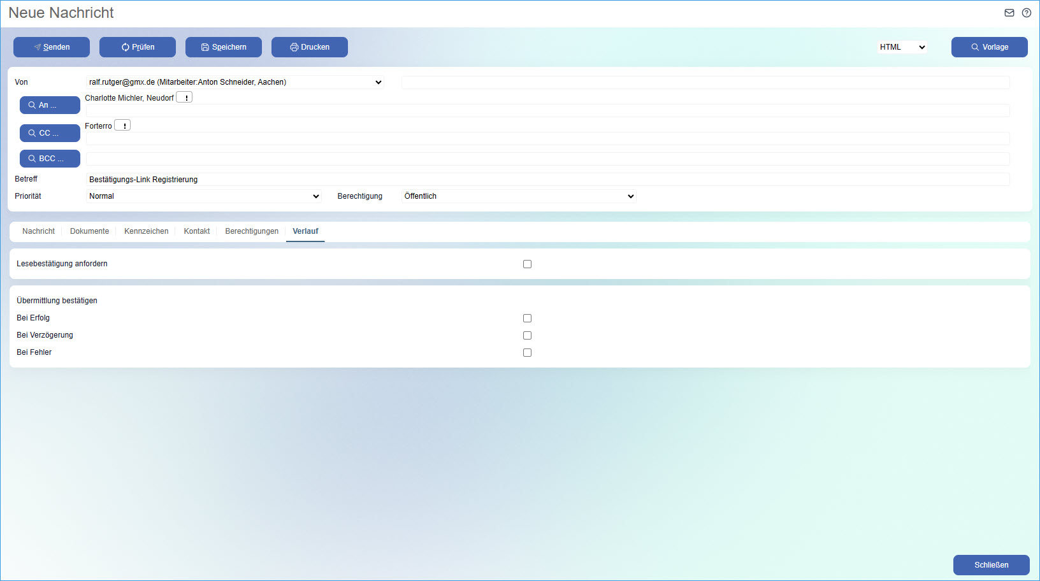
Task: Open the BCC recipient search
Action: pyautogui.click(x=50, y=159)
